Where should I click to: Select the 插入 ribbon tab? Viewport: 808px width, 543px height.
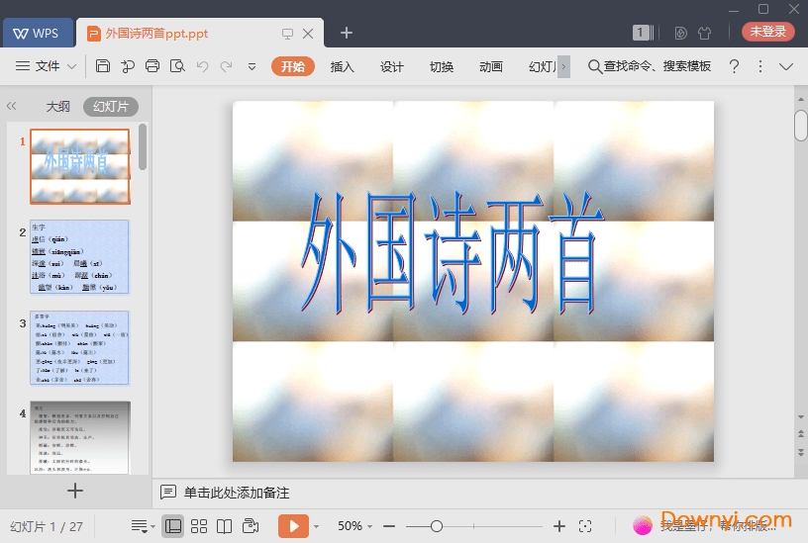click(343, 66)
